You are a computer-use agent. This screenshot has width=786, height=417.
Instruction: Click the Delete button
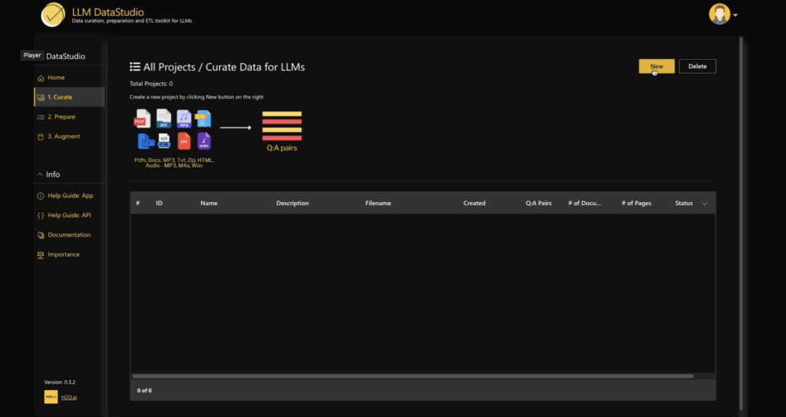(697, 67)
